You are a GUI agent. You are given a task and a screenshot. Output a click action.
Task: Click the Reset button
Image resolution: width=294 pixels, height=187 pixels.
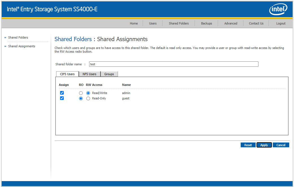coord(248,145)
